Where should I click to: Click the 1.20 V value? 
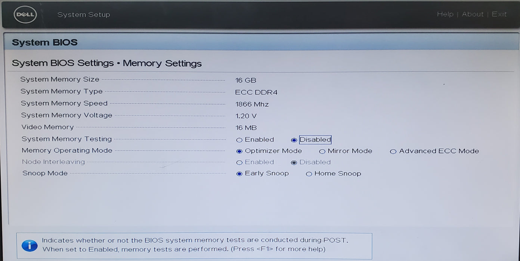click(246, 116)
